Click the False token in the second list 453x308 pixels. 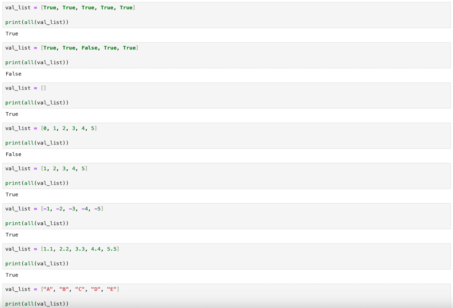coord(89,48)
